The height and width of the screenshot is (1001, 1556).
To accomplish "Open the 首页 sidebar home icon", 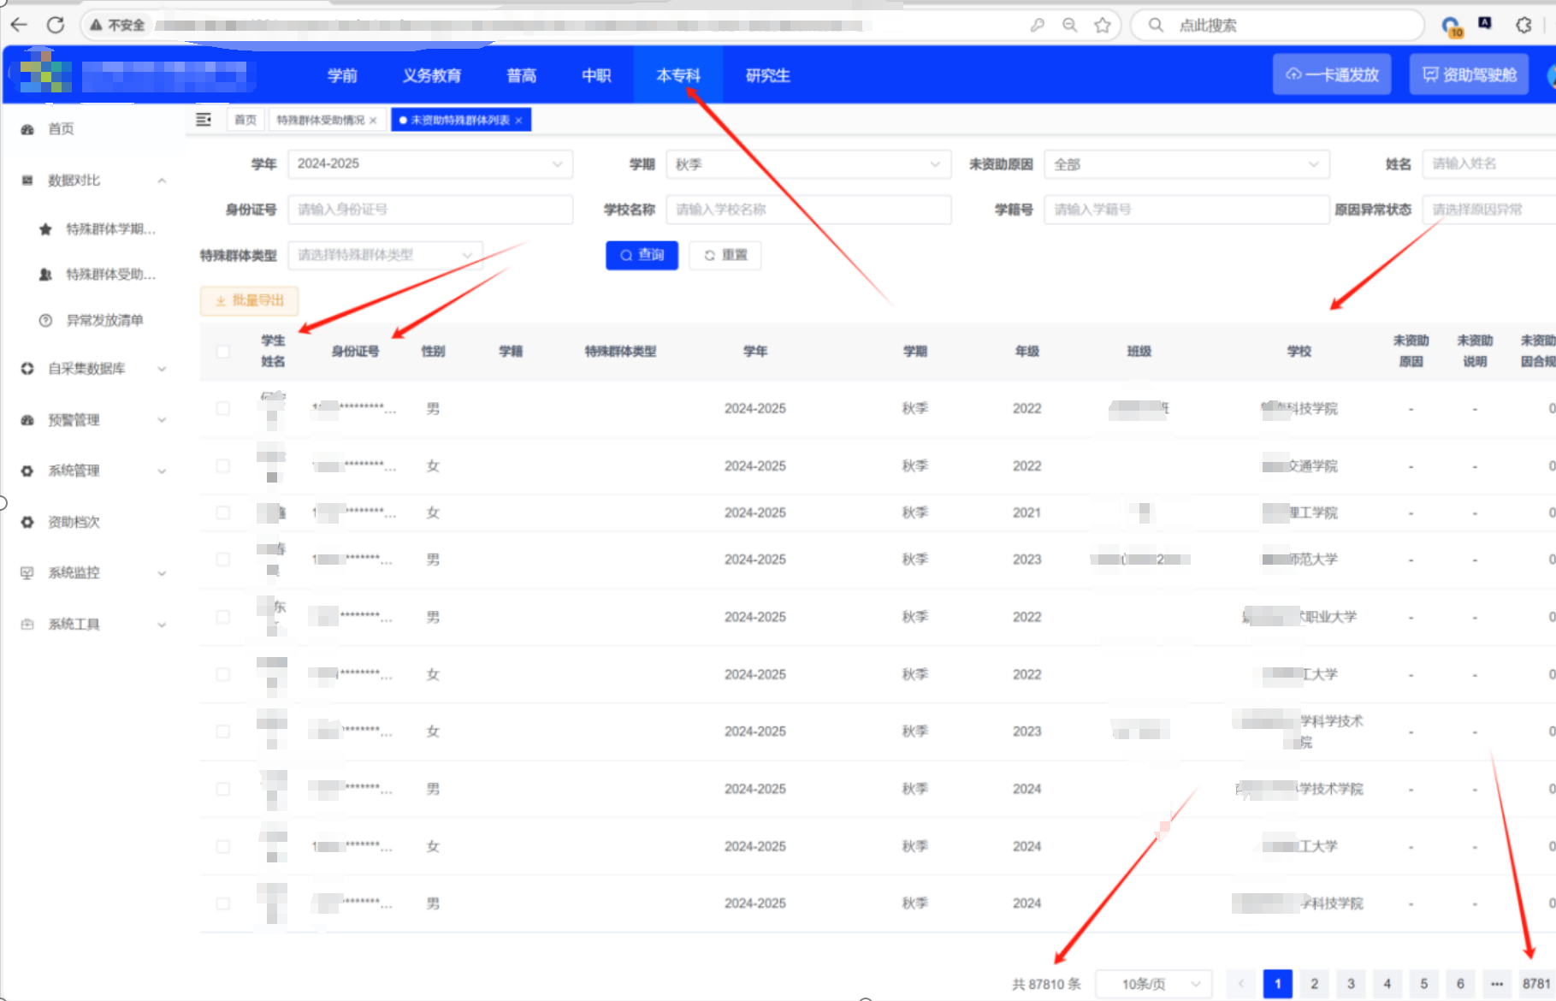I will (x=27, y=129).
